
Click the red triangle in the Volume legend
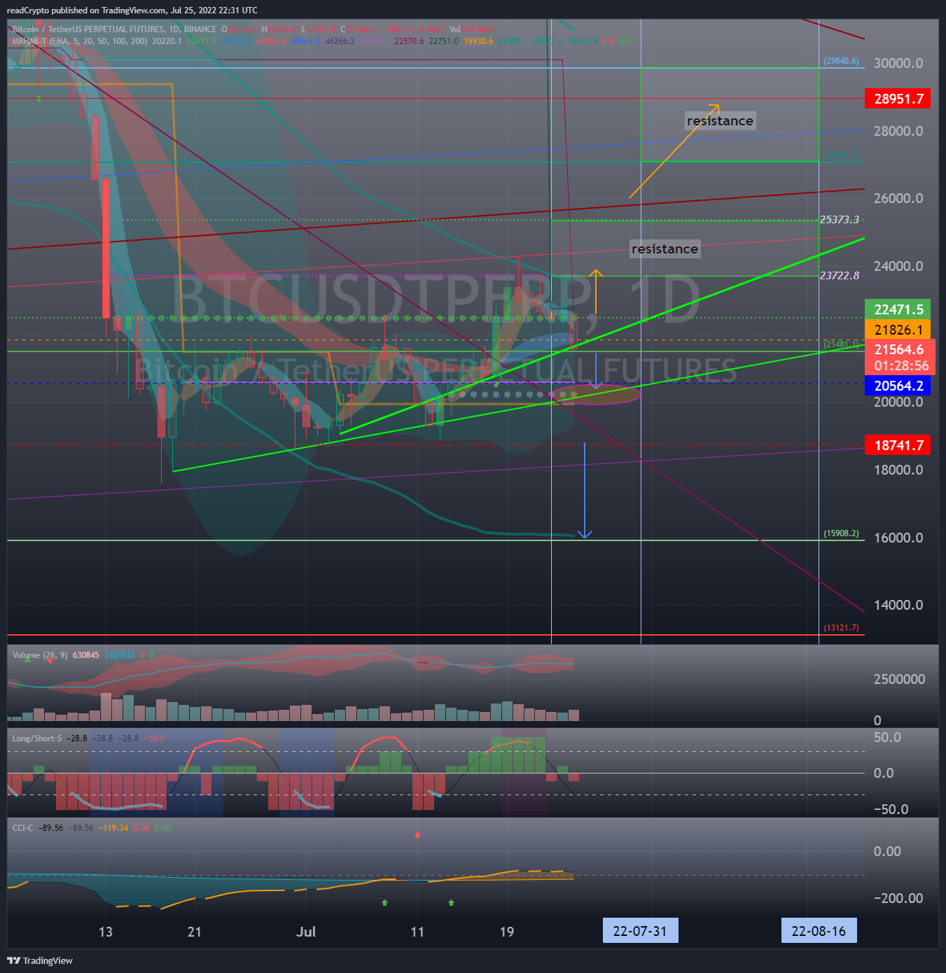(x=50, y=660)
